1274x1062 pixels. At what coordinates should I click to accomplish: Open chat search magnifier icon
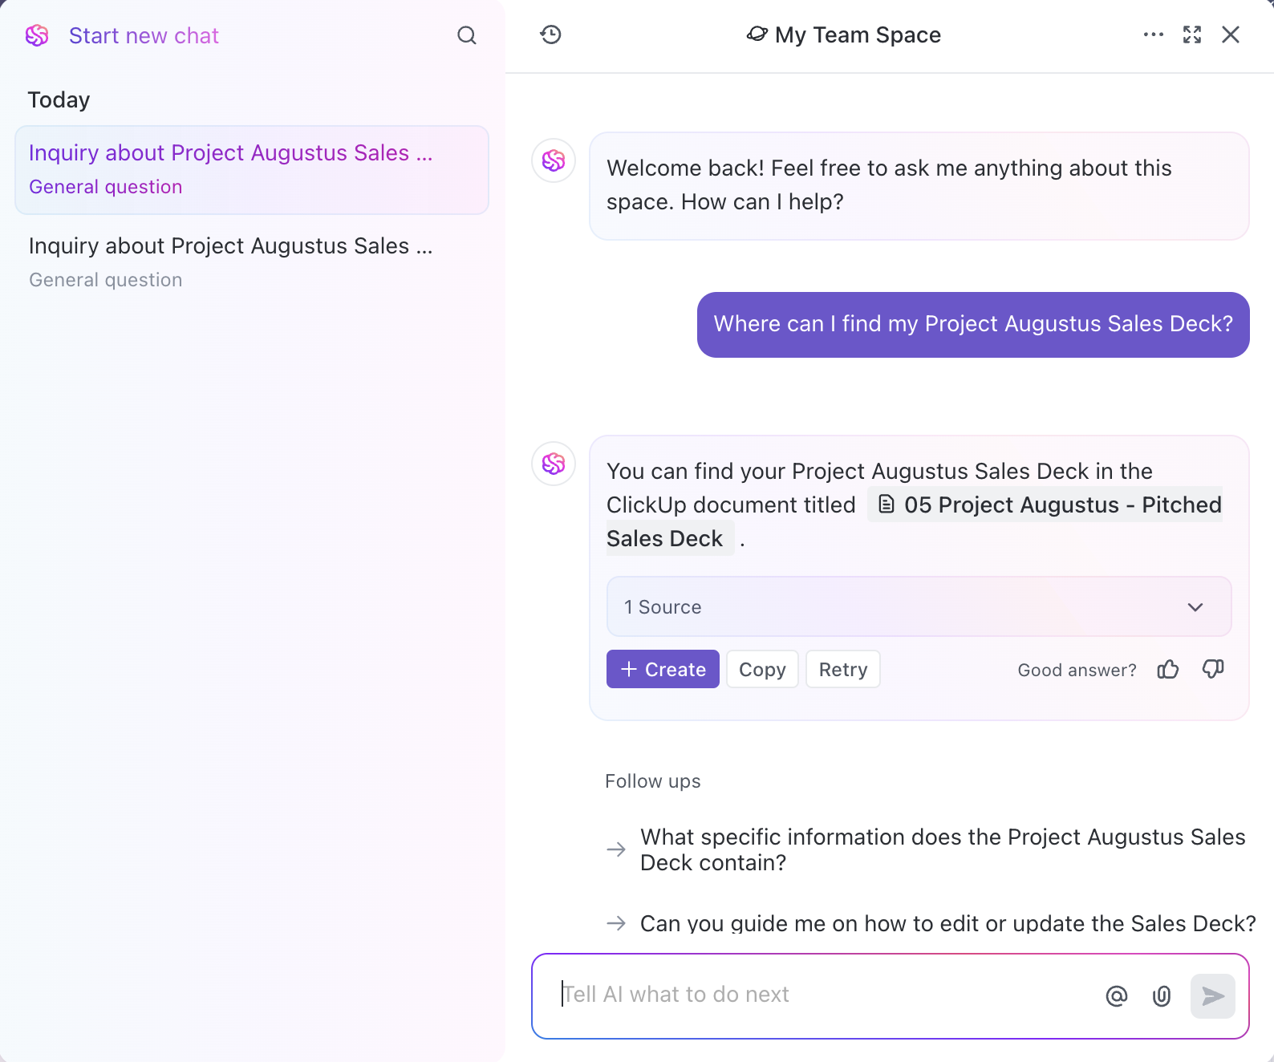[x=467, y=35]
